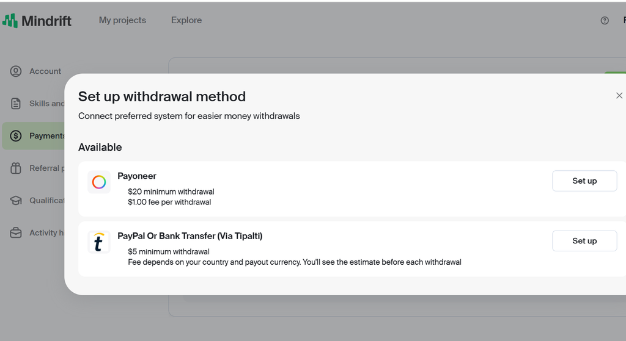This screenshot has height=341, width=626.
Task: Click the fee depends on country text
Action: [295, 262]
